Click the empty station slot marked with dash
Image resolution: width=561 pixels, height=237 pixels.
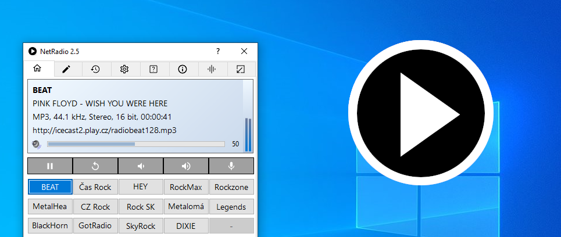[231, 226]
